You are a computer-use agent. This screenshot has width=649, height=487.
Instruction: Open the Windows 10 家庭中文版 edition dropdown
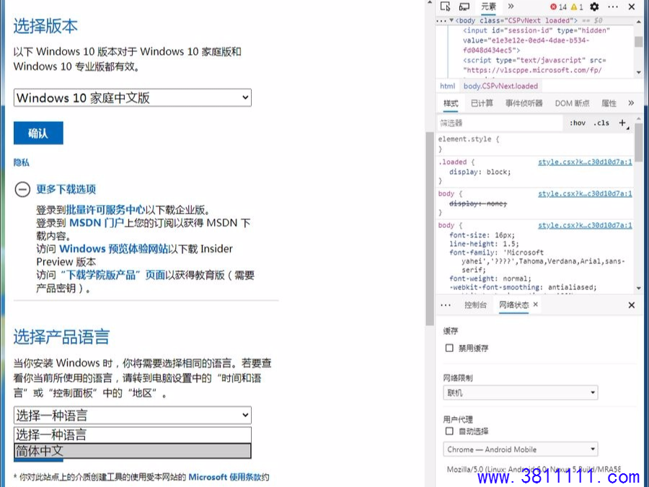[x=133, y=97]
